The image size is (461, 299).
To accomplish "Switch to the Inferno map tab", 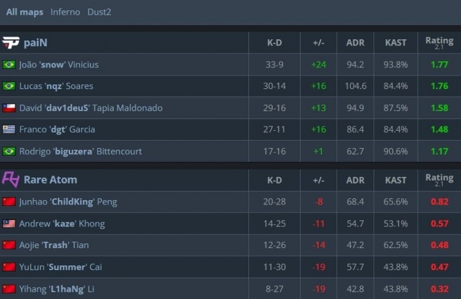I will [65, 12].
